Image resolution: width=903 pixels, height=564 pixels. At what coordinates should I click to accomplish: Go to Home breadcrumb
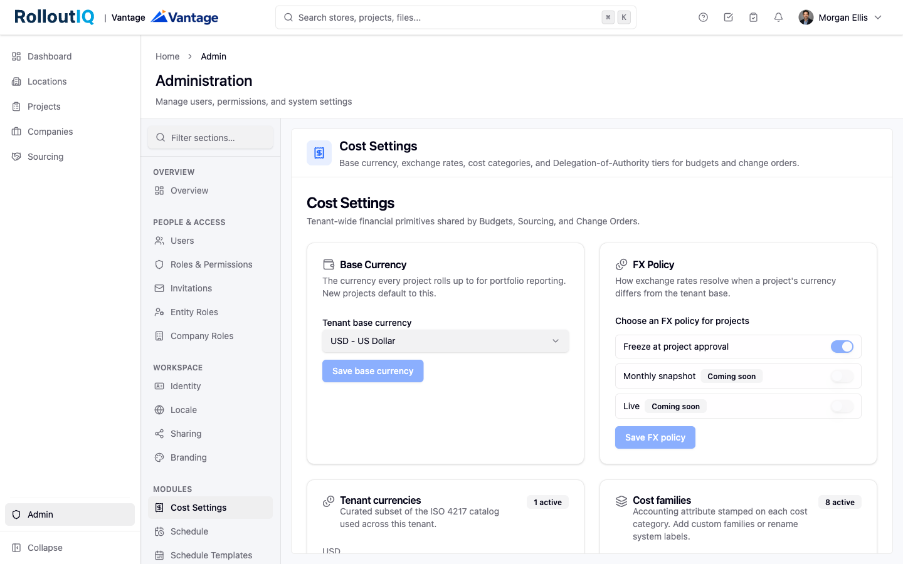[x=167, y=56]
